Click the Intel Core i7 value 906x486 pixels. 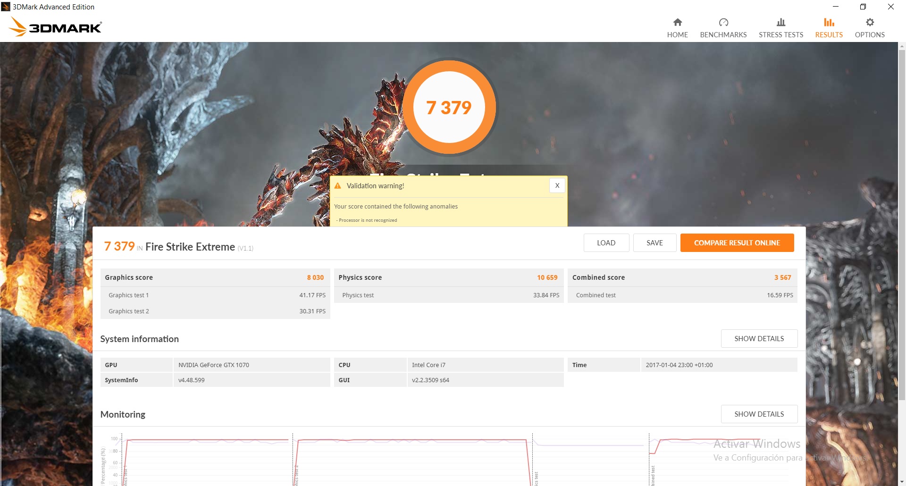428,365
